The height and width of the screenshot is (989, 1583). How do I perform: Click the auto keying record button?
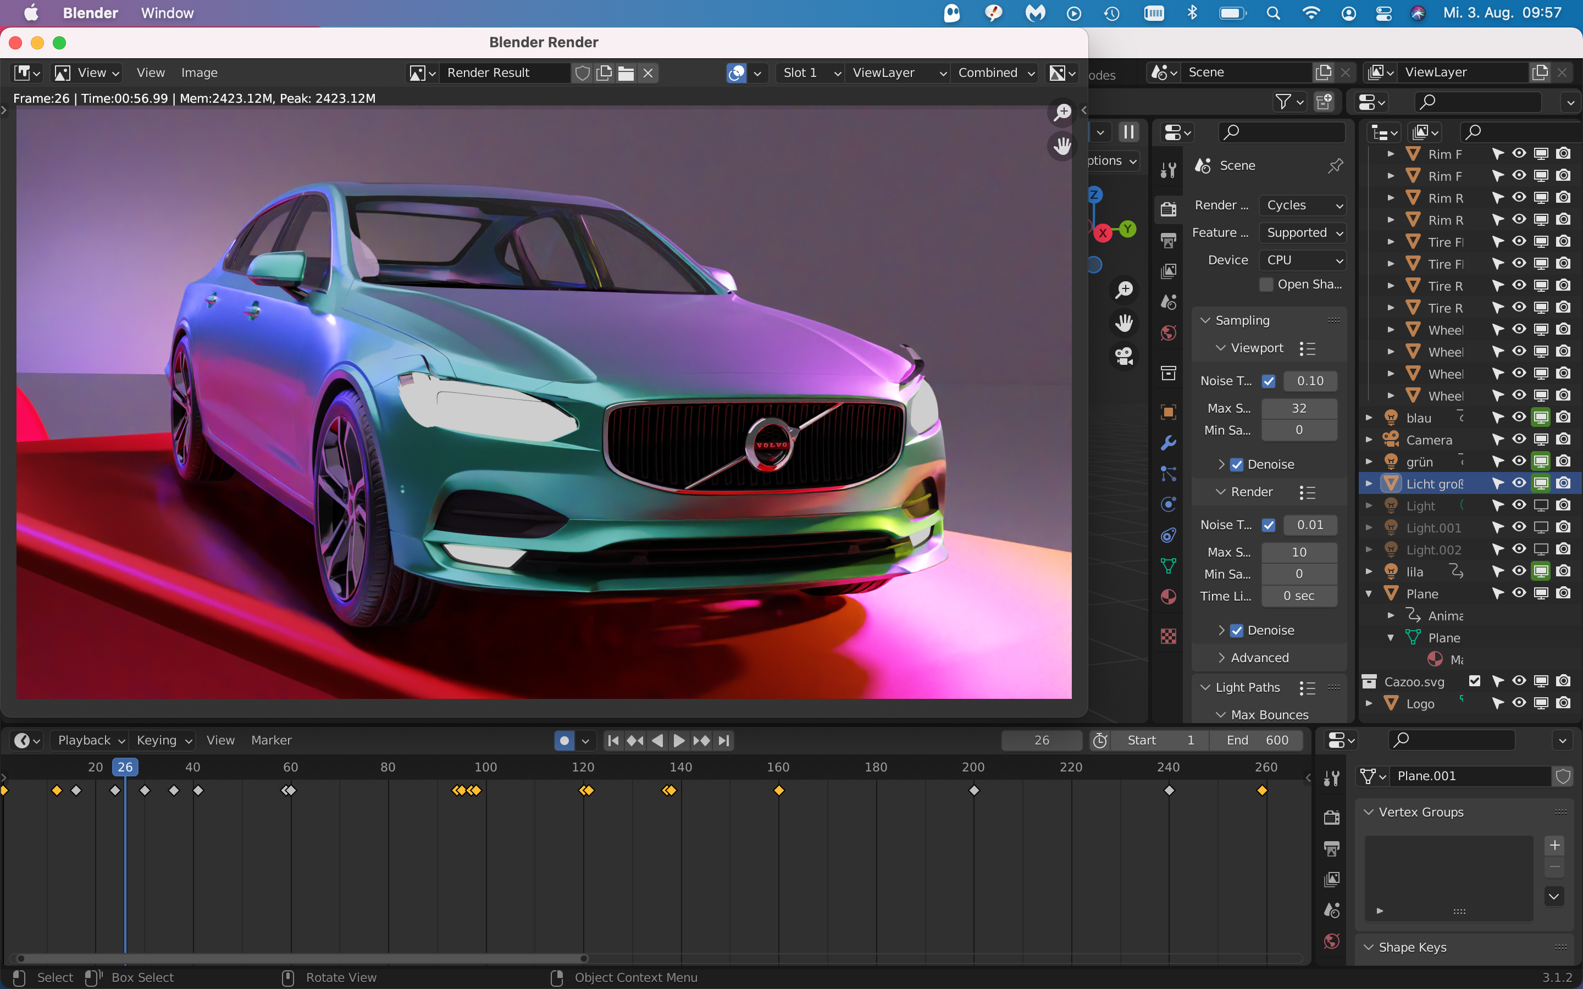[564, 741]
